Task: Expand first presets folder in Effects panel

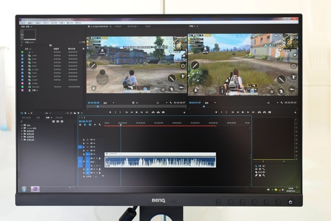Action: point(22,125)
